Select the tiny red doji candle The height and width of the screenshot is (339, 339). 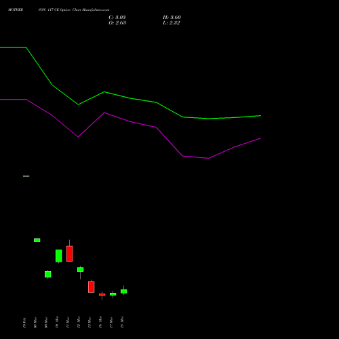[102, 294]
